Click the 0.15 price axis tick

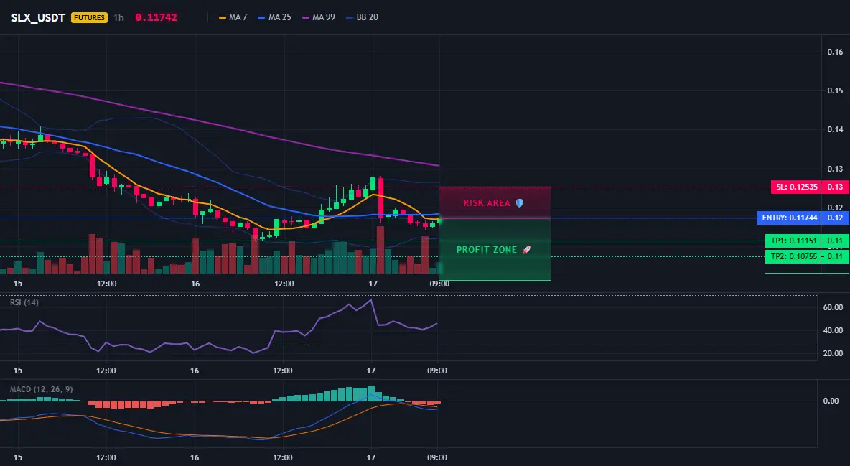[835, 90]
